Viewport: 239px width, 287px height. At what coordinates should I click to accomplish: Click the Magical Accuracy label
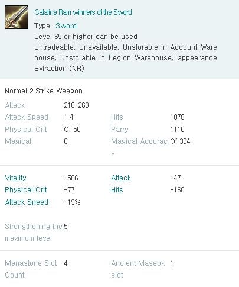pyautogui.click(x=139, y=147)
